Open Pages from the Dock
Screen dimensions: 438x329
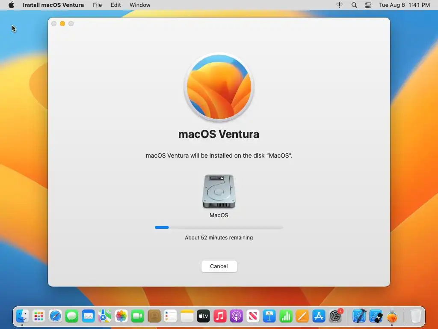point(302,317)
